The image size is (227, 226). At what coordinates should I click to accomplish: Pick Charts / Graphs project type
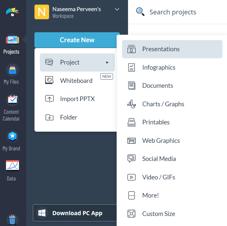163,104
